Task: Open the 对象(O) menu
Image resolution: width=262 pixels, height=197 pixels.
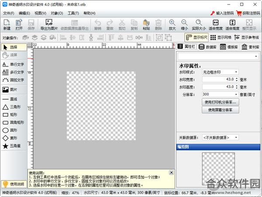Action: tap(57, 13)
